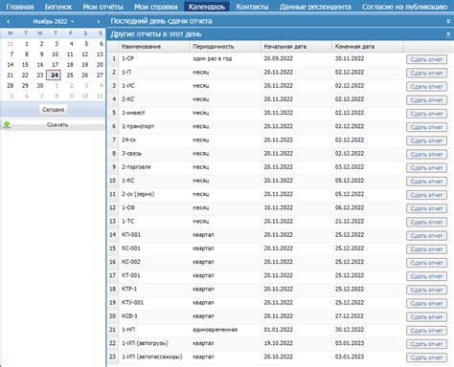
Task: Submit report for 2-торговля row
Action: tap(426, 168)
